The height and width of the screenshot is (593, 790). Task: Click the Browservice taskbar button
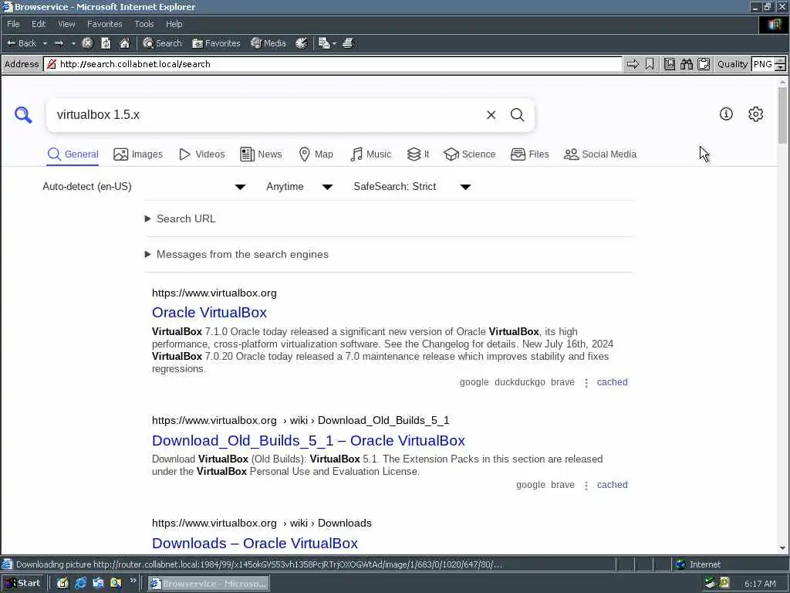click(x=208, y=584)
